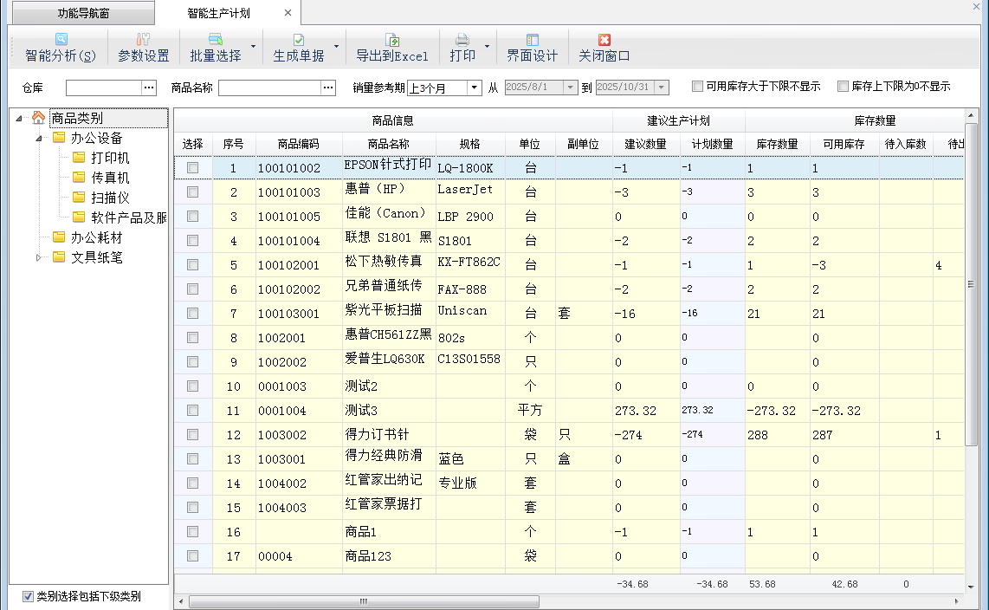Open the 销量参考期 dropdown list
This screenshot has width=989, height=610.
click(474, 88)
